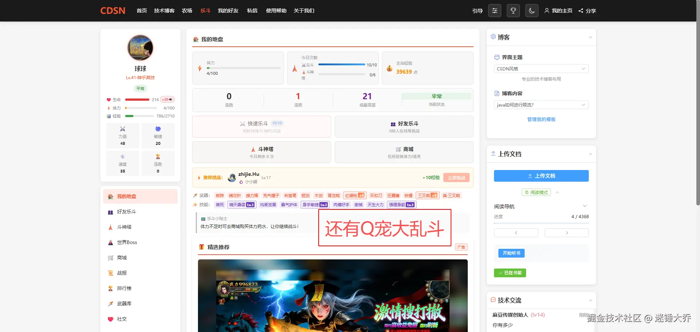Click 开始听书 button
This screenshot has width=700, height=332.
512,253
